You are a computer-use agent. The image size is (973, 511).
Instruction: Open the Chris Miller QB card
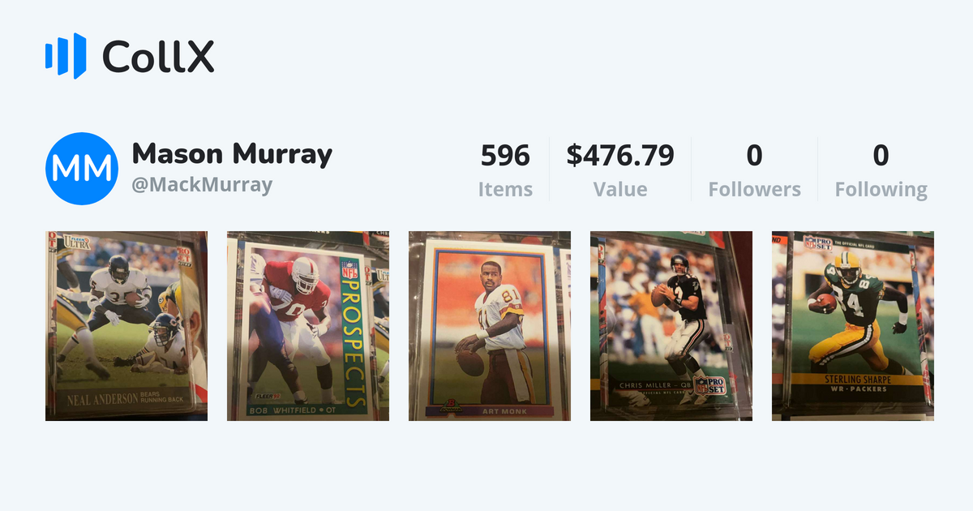point(671,326)
